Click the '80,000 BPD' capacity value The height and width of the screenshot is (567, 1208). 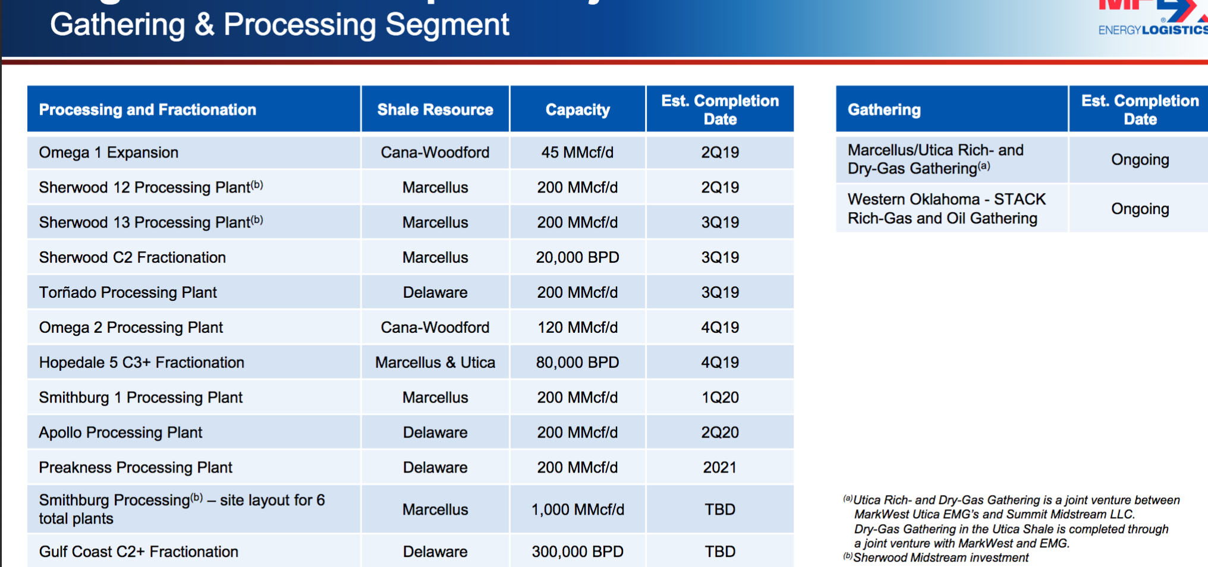coord(577,363)
